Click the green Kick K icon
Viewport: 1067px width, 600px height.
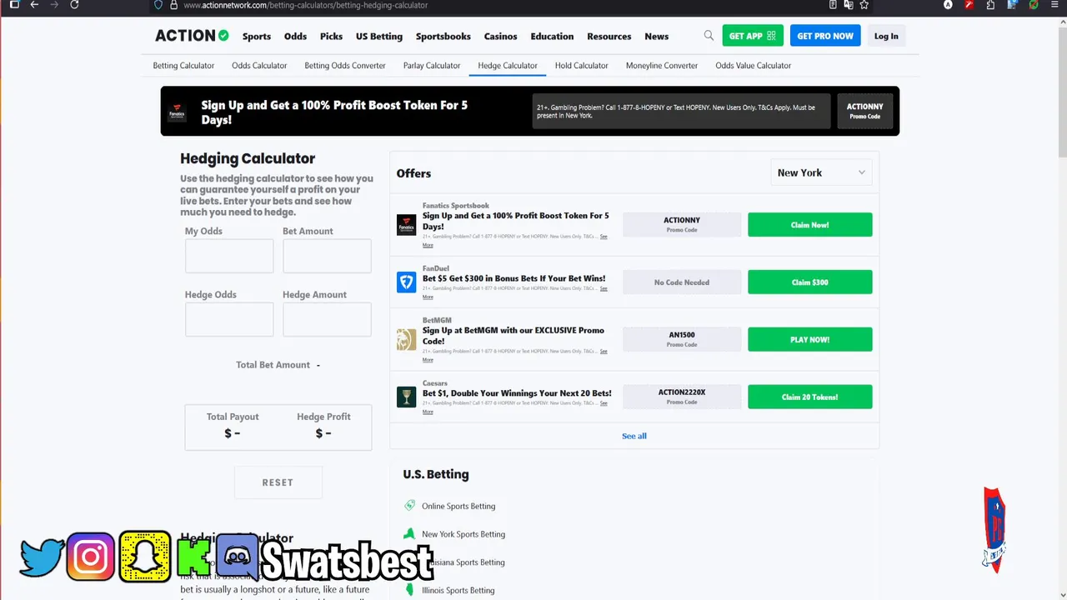point(193,557)
